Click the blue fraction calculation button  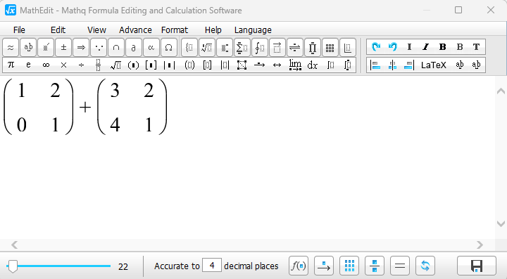coord(375,266)
